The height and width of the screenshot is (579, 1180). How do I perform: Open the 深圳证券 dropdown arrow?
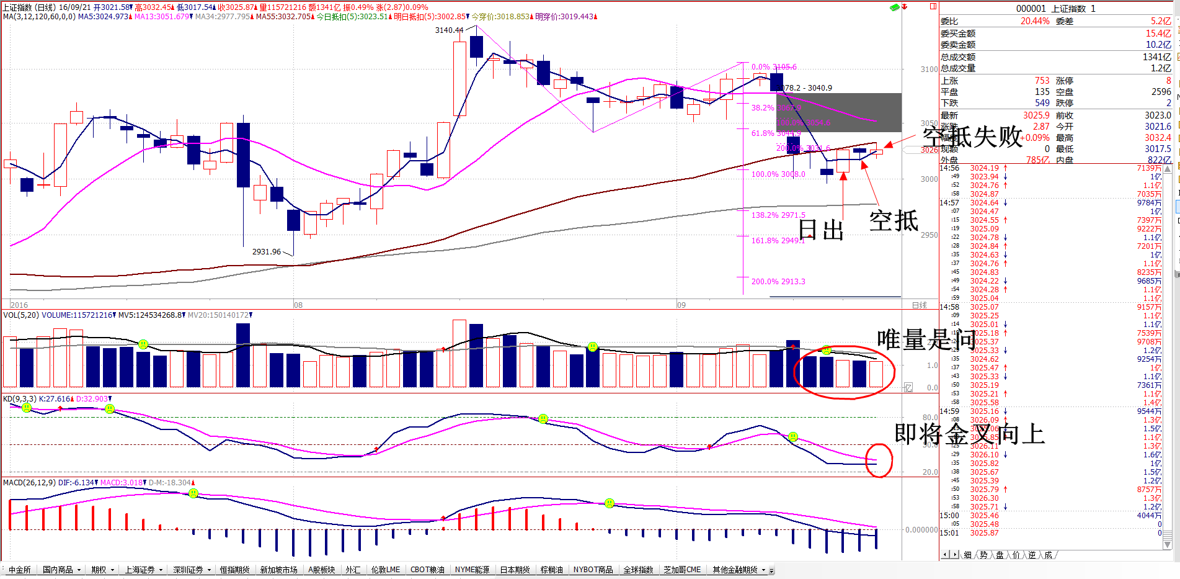pyautogui.click(x=209, y=570)
